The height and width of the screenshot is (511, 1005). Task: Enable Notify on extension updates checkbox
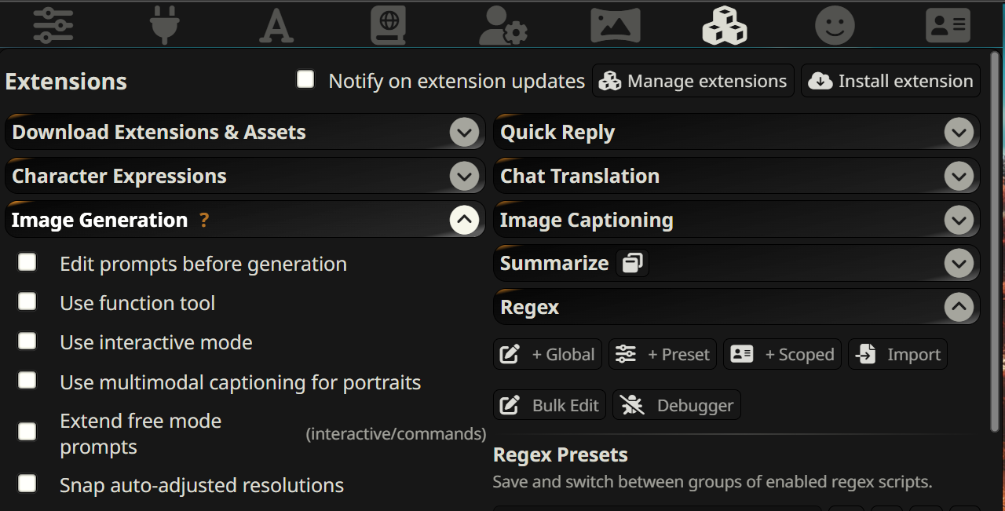point(305,79)
